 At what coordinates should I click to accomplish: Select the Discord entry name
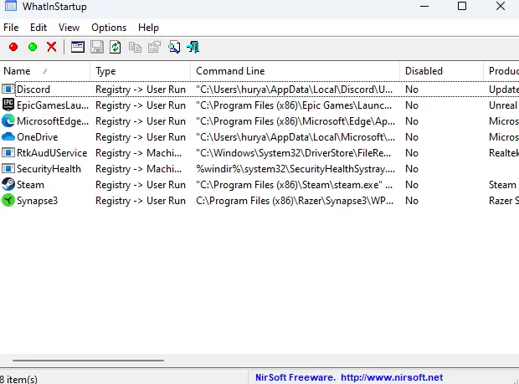33,90
